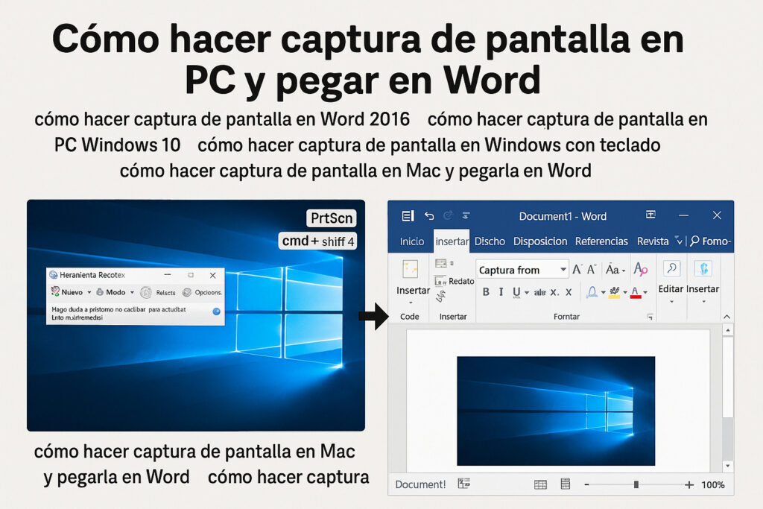Click the Nuevo scissors icon in Heranienta Recotex

click(x=55, y=291)
